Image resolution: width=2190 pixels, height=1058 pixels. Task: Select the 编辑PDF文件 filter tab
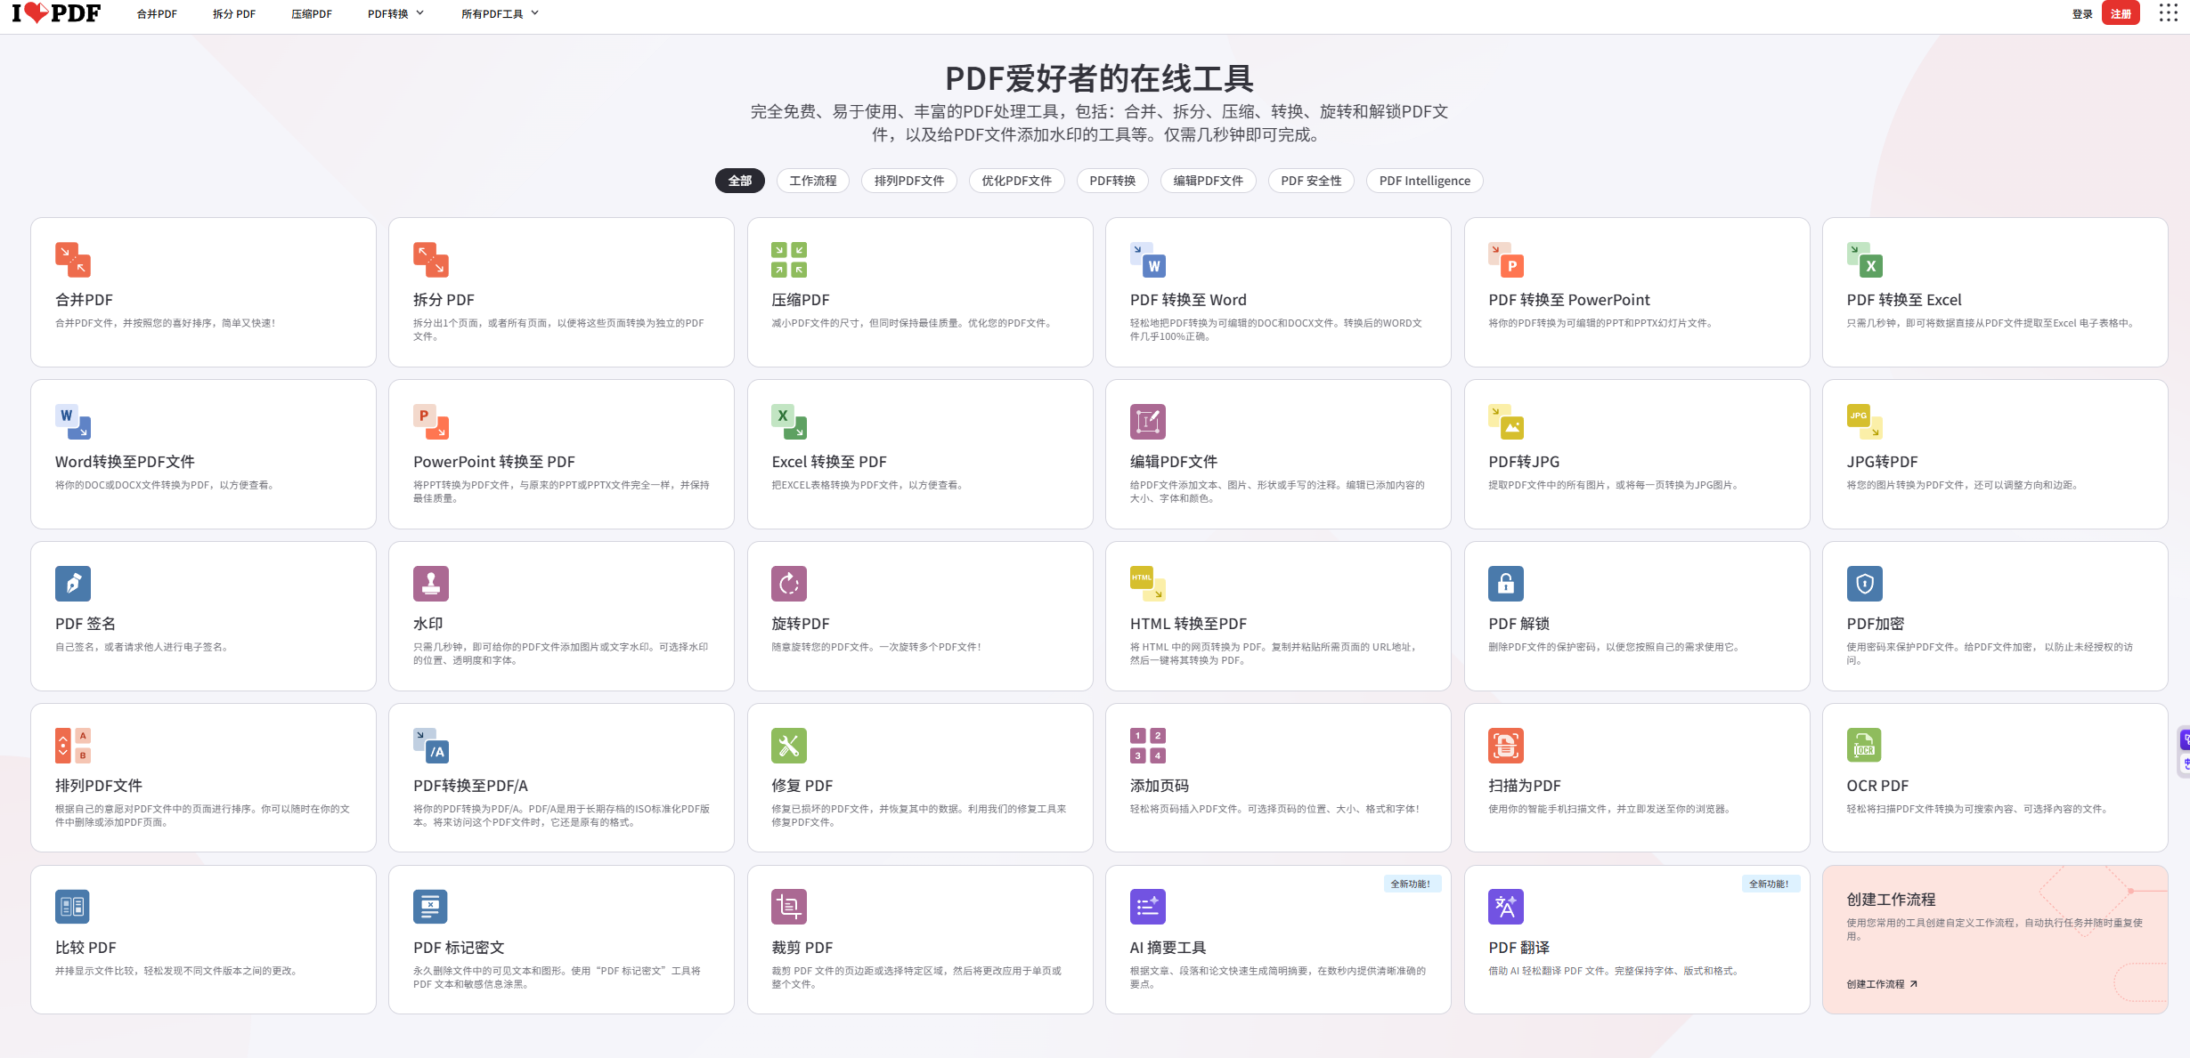[1209, 181]
